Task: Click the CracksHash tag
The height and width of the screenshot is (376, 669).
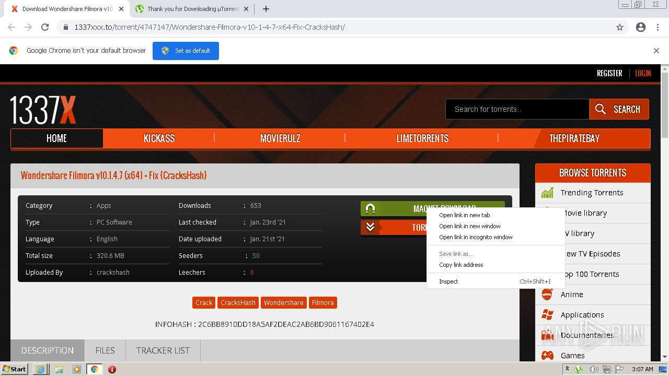Action: click(x=238, y=302)
